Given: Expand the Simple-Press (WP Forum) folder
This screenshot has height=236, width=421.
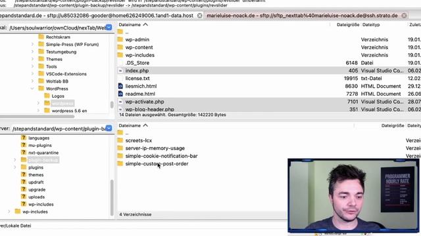Looking at the screenshot, I should [32, 44].
